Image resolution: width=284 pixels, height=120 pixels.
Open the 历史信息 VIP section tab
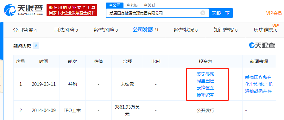(265, 30)
